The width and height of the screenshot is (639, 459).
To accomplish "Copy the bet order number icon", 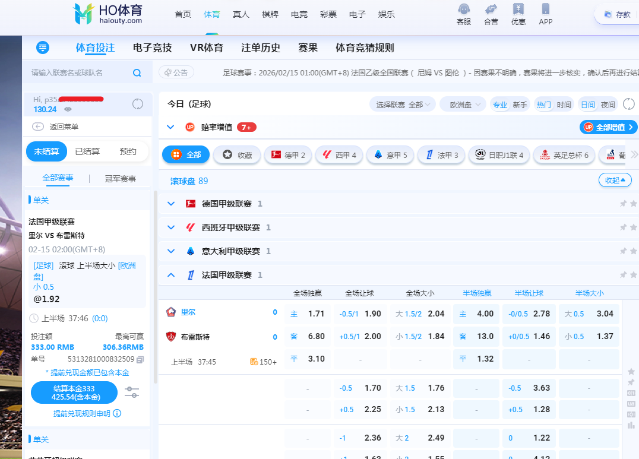I will click(x=140, y=359).
